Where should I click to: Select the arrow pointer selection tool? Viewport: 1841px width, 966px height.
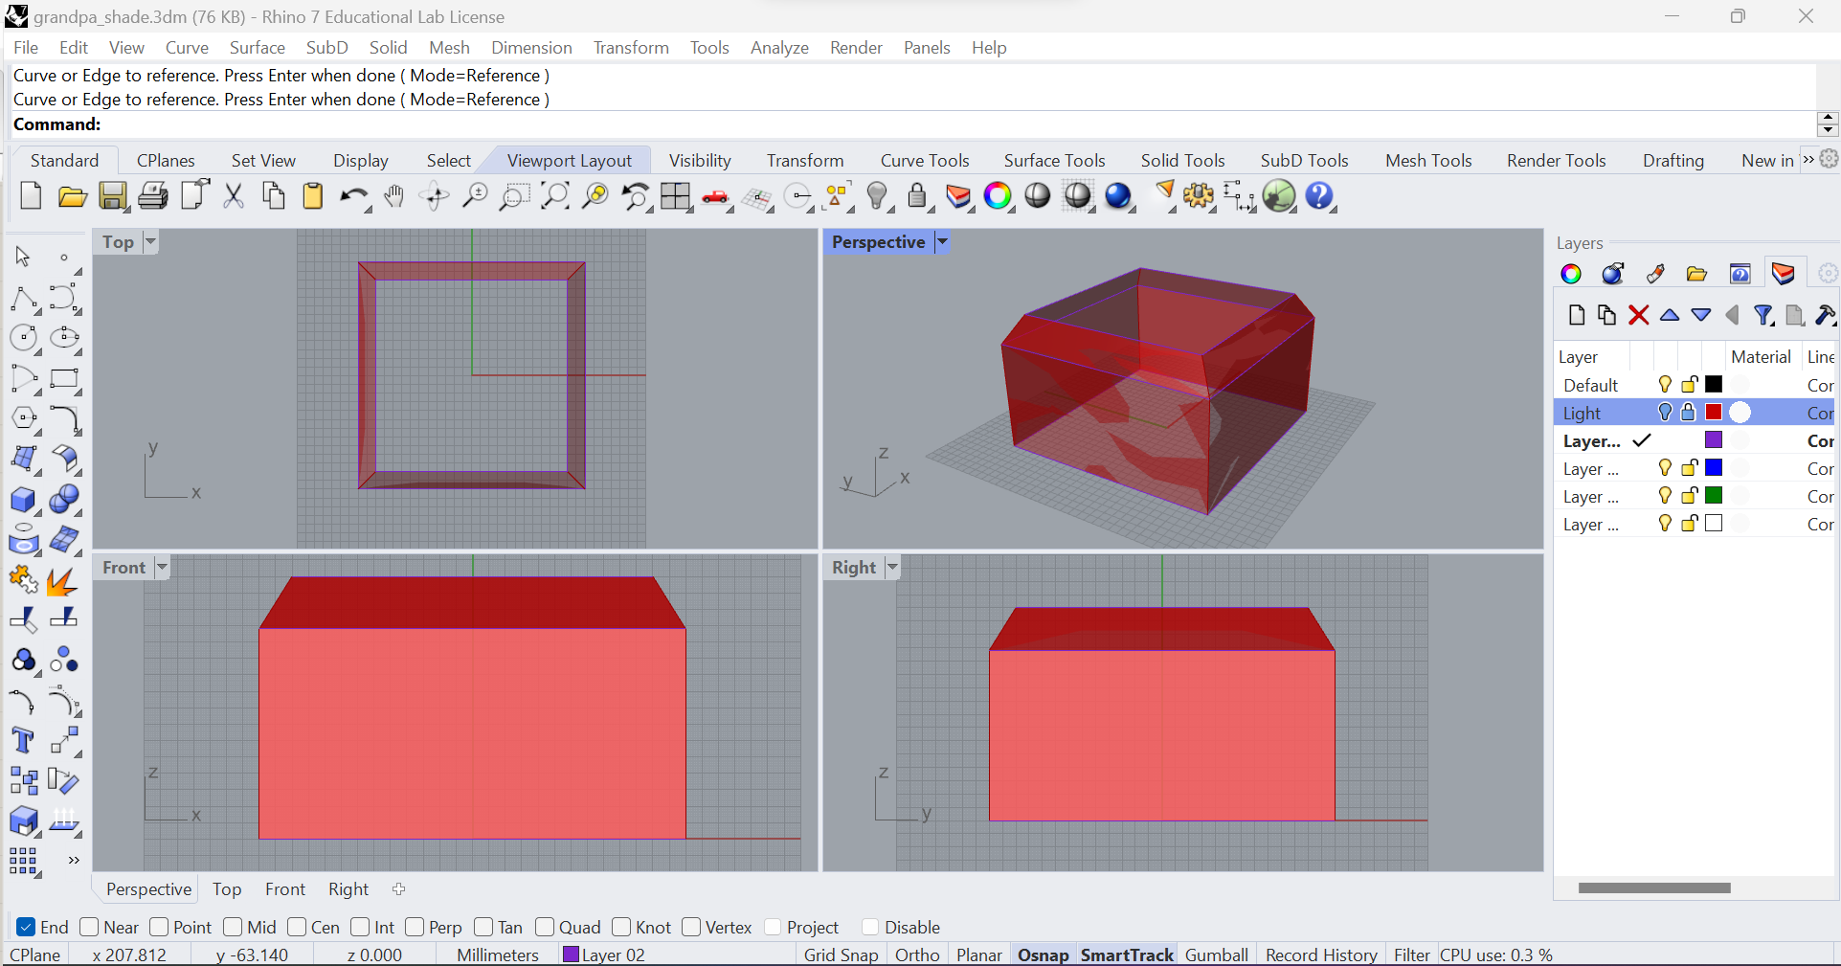pyautogui.click(x=23, y=257)
